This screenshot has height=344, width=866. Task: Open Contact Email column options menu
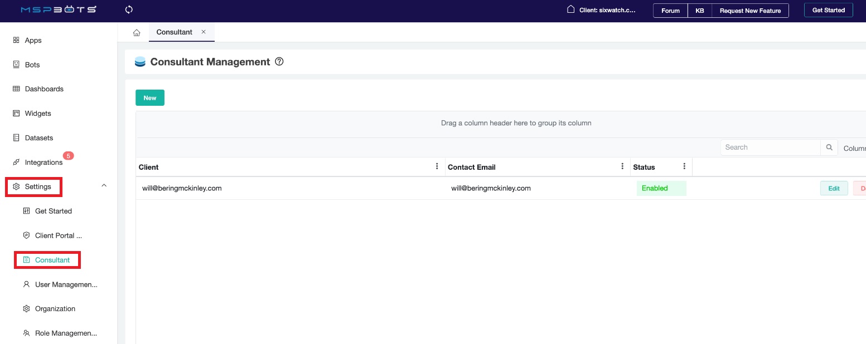(x=622, y=166)
